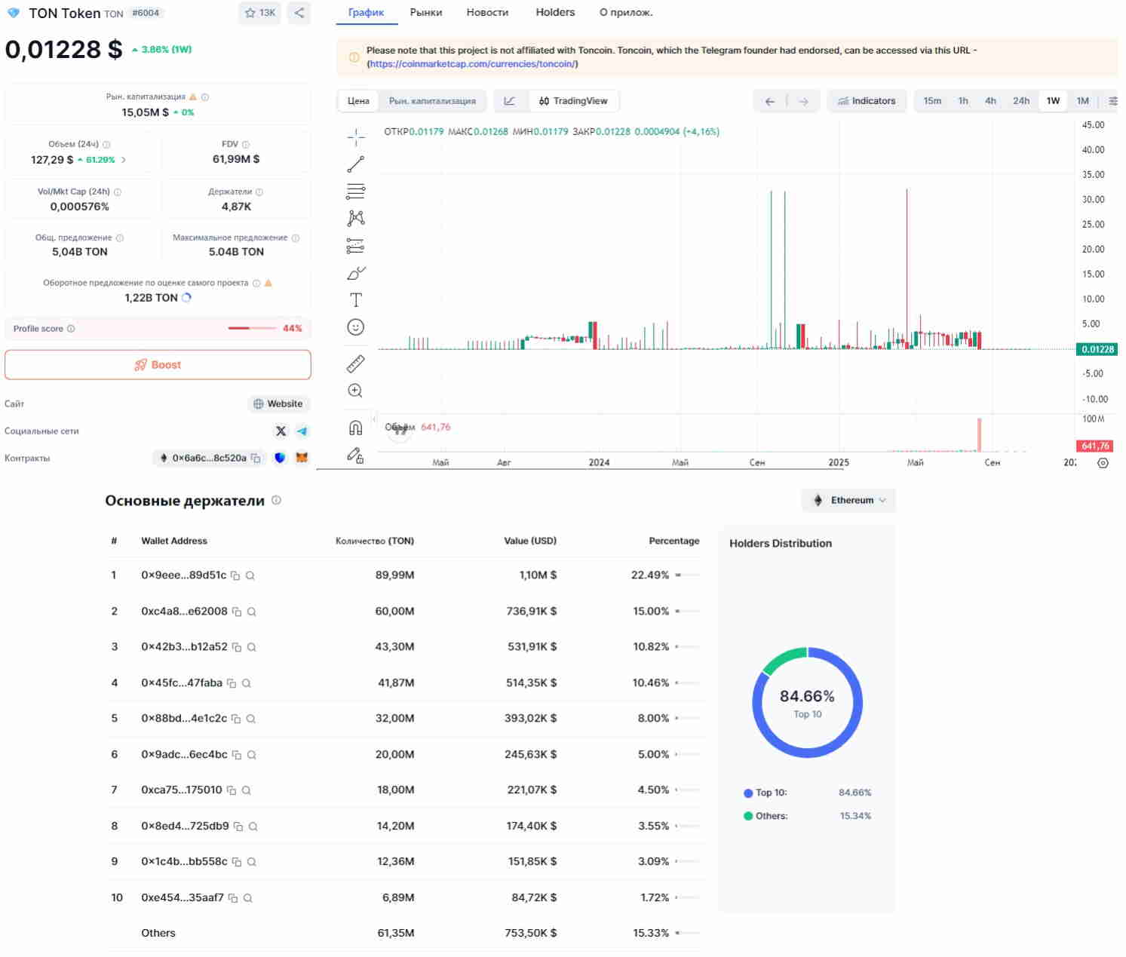Click wallet address 0x45fc...47faba
1126x957 pixels.
point(182,683)
